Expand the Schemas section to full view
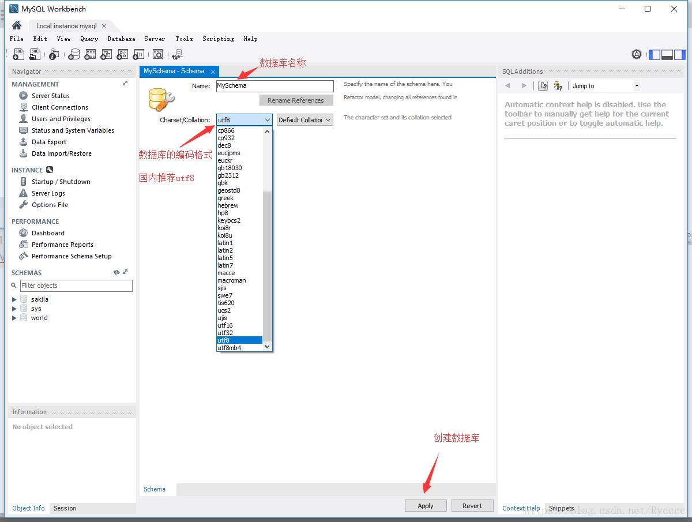This screenshot has width=692, height=522. tap(125, 272)
